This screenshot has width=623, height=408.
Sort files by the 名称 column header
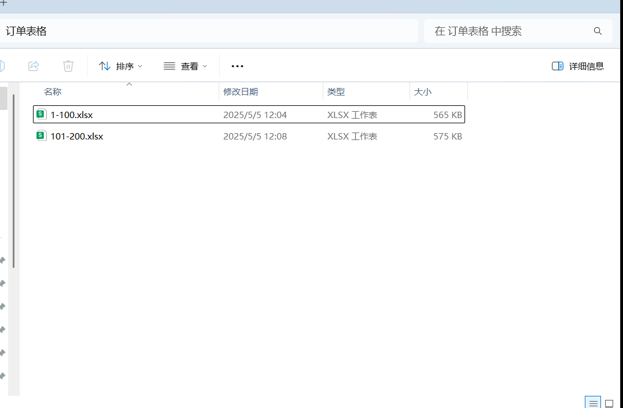53,91
